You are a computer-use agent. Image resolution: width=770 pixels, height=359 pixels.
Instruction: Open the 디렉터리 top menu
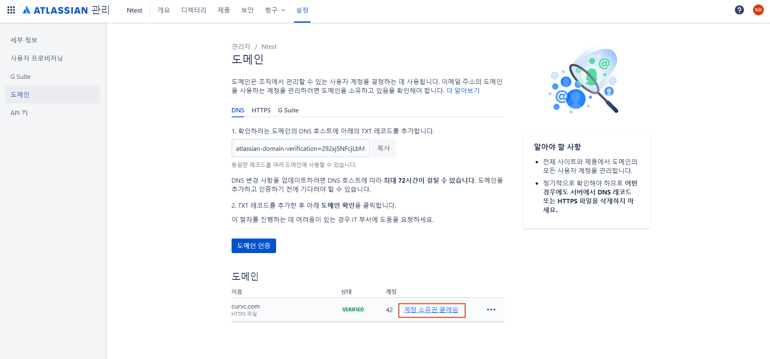(x=194, y=10)
